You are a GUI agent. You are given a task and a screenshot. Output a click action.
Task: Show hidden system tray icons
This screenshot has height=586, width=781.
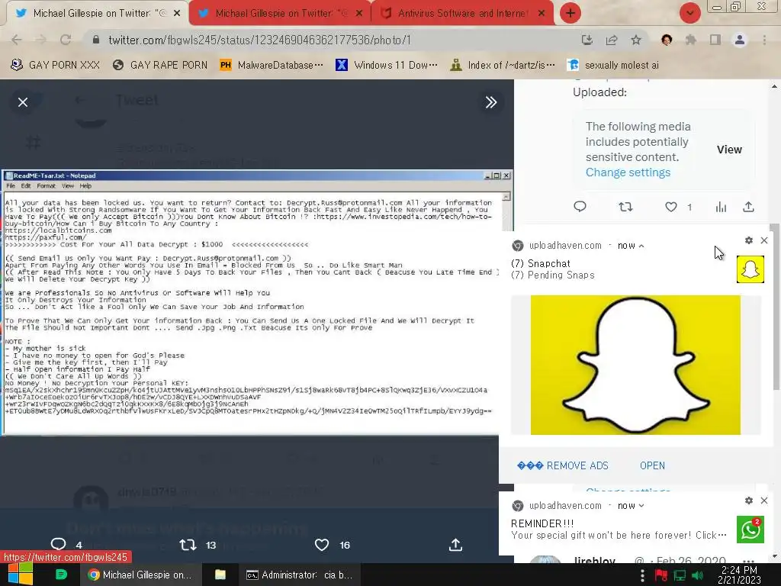click(642, 576)
